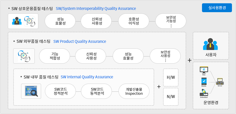Image resolution: width=236 pixels, height=114 pixels.
Task: Click the 사용자 label
Action: tap(211, 55)
